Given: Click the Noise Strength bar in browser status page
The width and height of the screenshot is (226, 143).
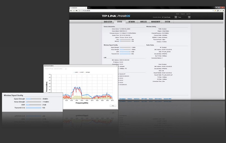Looking at the screenshot, I should 125,50.
